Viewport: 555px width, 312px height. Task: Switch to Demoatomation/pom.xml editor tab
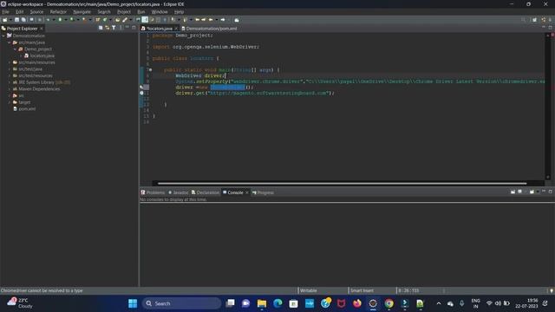[x=209, y=29]
